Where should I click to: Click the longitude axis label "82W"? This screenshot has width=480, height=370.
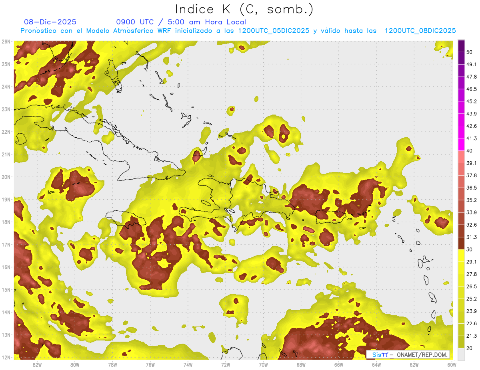[x=37, y=364]
